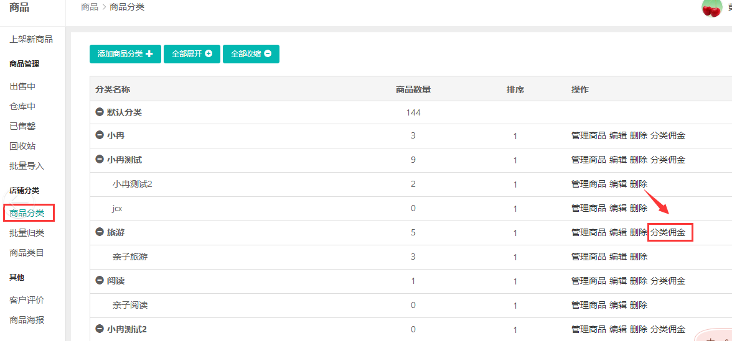This screenshot has height=341, width=732.
Task: Collapse the 默认分类 category row
Action: click(99, 112)
